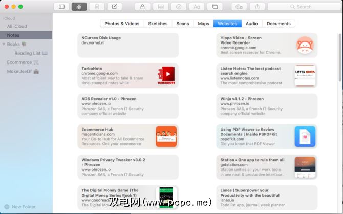Click the Station website screenshot thumbnail
Viewport: 343px width, 214px height.
[x=305, y=167]
